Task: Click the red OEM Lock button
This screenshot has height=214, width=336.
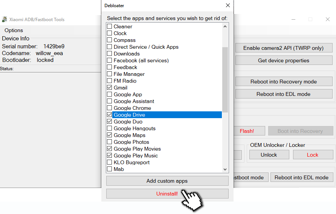Action: click(313, 155)
